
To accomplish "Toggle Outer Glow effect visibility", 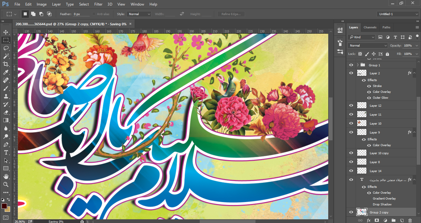I will [x=369, y=98].
